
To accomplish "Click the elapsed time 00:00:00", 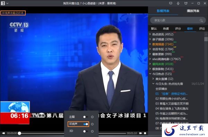I will 12,133.
